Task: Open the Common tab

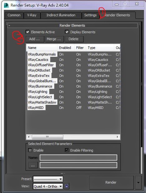Action: click(14, 15)
